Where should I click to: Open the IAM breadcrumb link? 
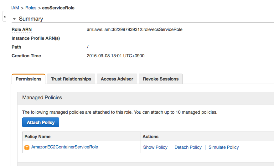click(15, 8)
